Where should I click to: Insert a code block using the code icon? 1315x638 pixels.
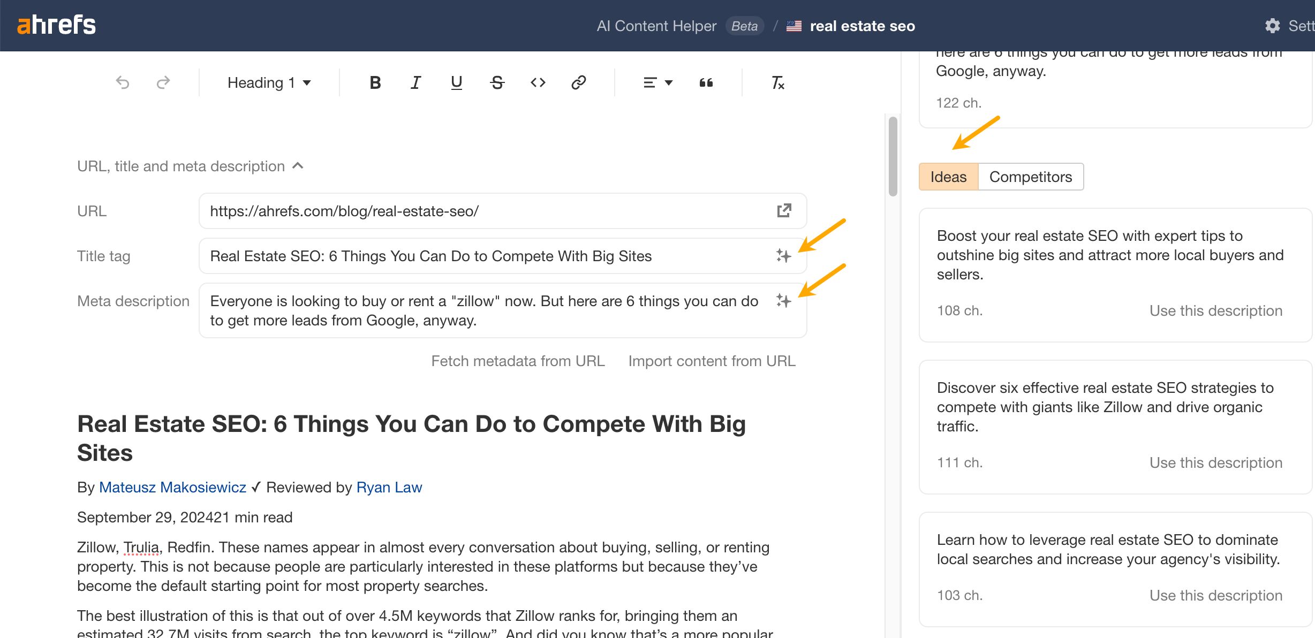[x=537, y=82]
